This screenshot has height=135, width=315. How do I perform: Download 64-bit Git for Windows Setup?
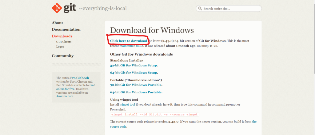coord(134,73)
